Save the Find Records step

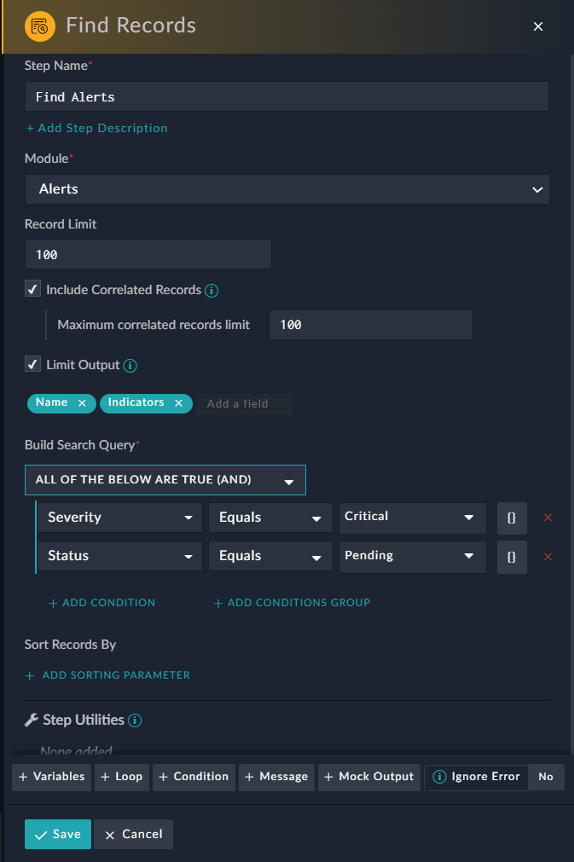pos(58,835)
